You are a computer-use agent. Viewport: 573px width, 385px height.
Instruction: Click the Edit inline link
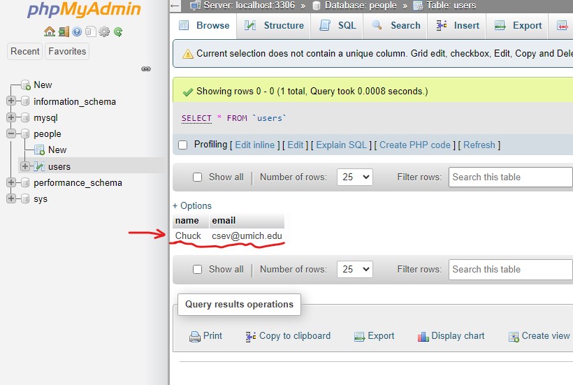pos(255,145)
